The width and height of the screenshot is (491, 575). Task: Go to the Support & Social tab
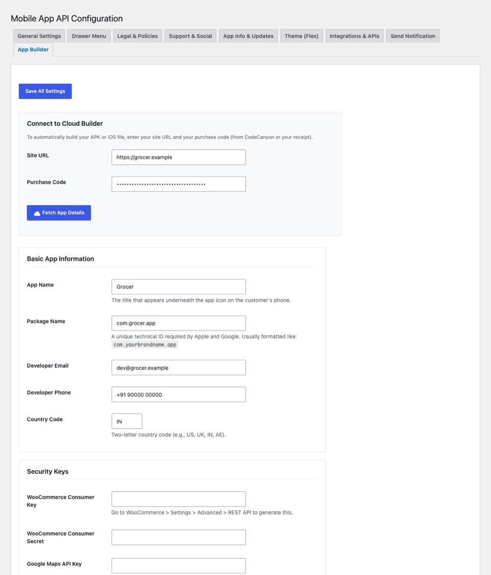(190, 36)
